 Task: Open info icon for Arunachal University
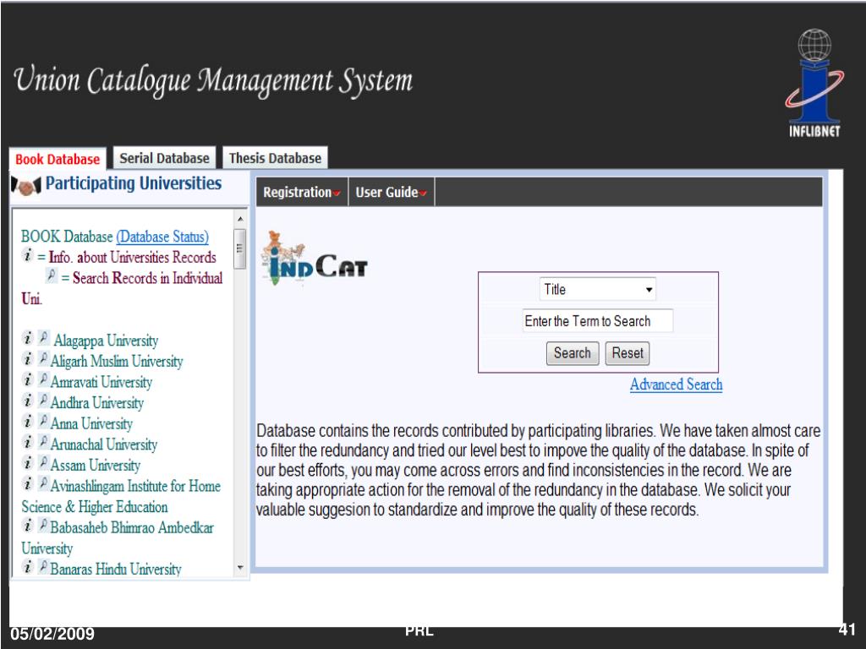click(x=28, y=442)
